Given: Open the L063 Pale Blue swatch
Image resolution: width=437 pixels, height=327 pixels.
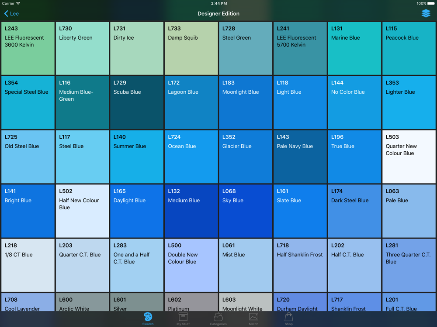Looking at the screenshot, I should [x=409, y=211].
